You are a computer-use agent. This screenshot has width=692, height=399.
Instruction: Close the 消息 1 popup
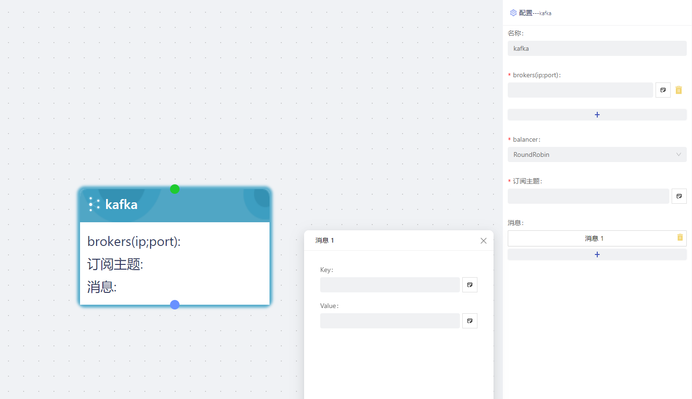click(x=484, y=241)
